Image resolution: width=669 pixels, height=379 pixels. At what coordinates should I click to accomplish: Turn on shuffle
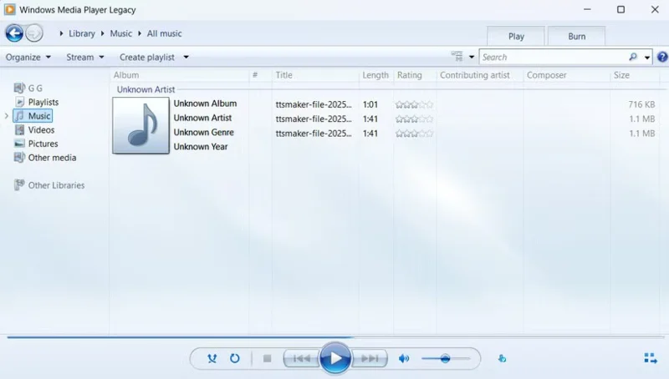[x=212, y=358]
